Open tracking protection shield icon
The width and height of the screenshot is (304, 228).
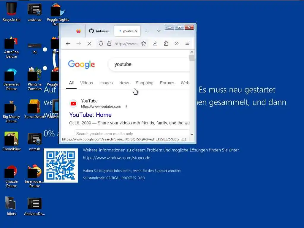pos(101,43)
